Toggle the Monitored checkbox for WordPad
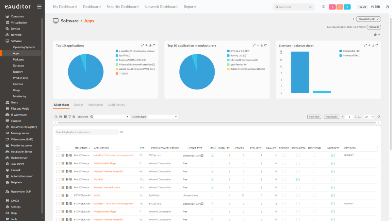 point(213,179)
